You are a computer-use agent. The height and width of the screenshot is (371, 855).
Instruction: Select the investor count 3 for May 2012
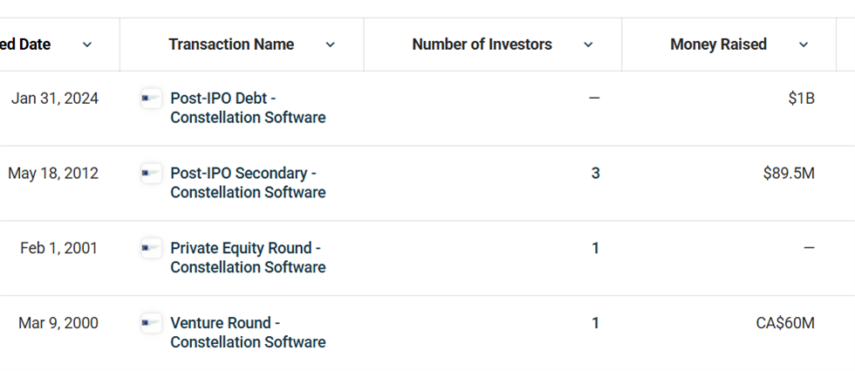point(595,174)
